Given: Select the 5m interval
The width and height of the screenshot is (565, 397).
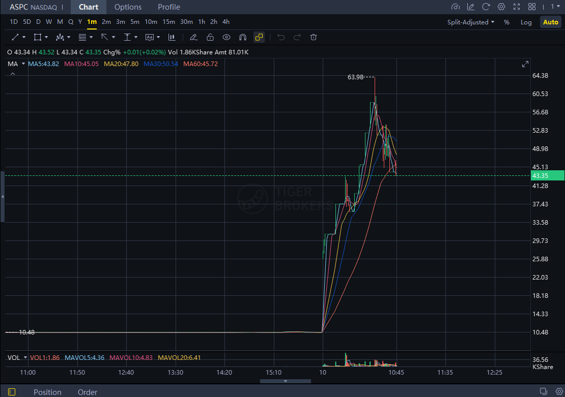Looking at the screenshot, I should pyautogui.click(x=135, y=22).
